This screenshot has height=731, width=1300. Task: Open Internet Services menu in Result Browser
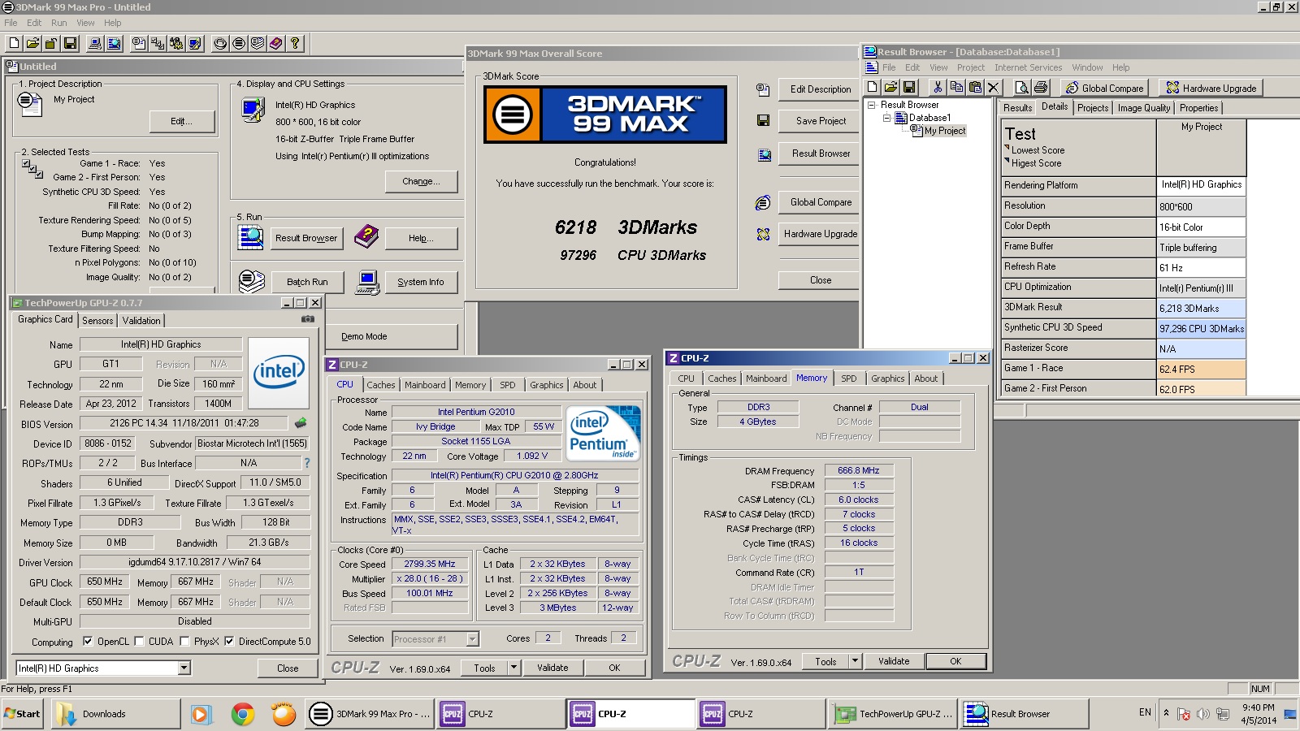[x=1028, y=67]
